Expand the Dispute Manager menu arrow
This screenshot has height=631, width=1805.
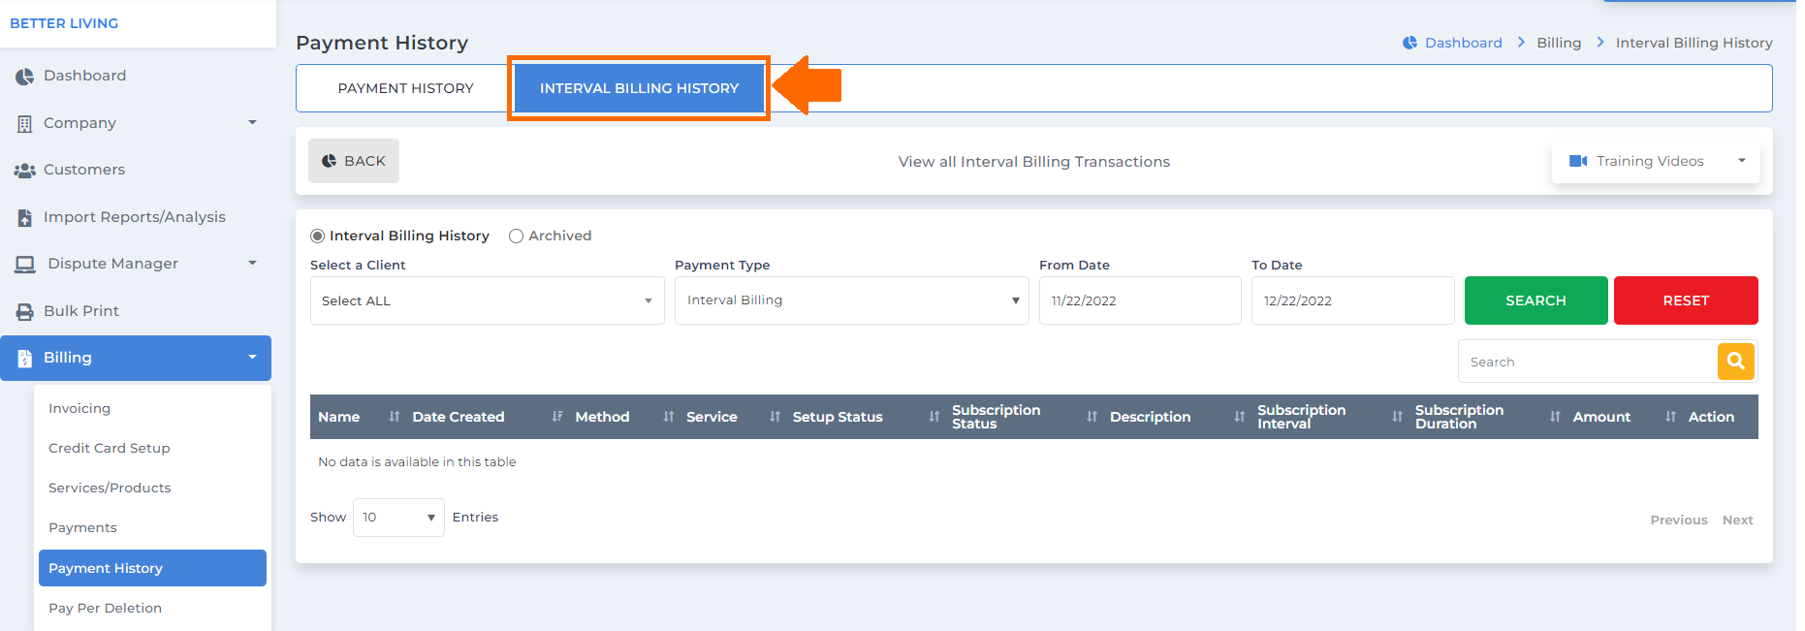[x=252, y=264]
